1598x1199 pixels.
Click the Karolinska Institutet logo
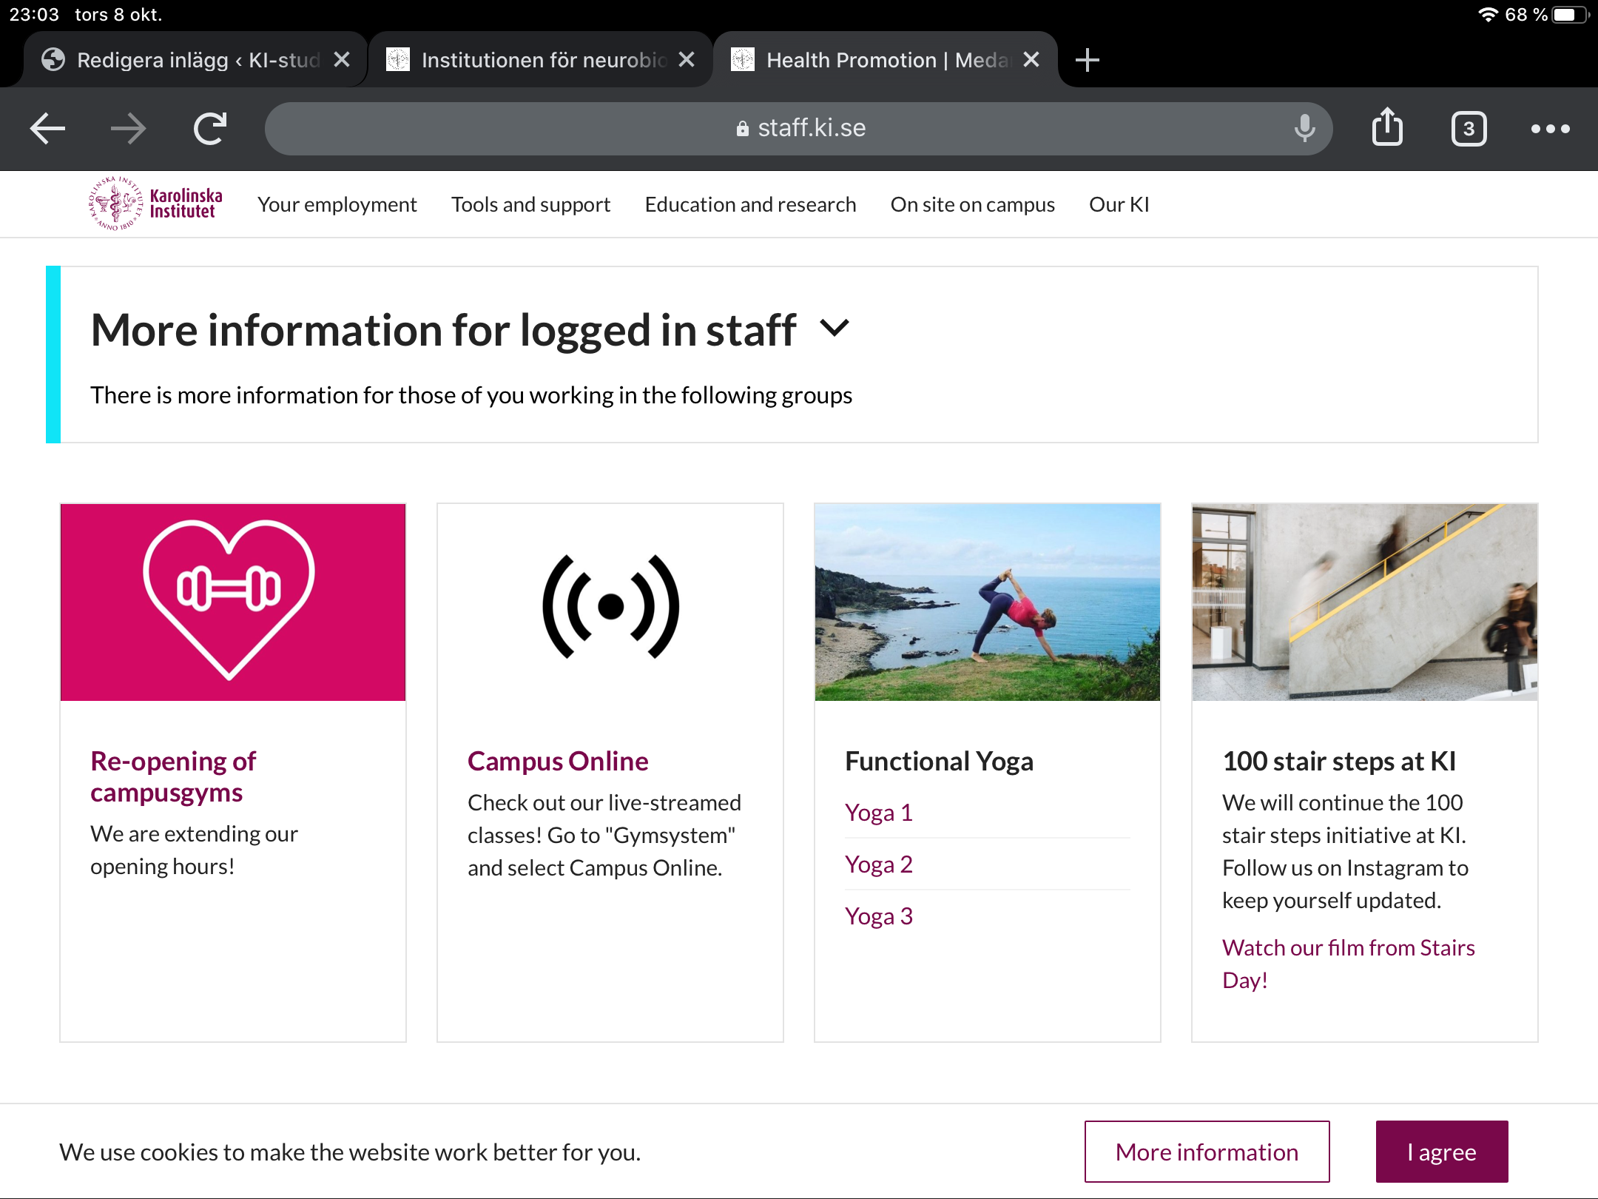(x=155, y=204)
